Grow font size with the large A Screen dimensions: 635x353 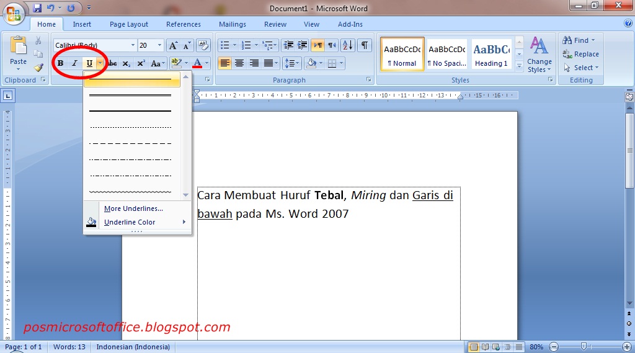[x=173, y=45]
